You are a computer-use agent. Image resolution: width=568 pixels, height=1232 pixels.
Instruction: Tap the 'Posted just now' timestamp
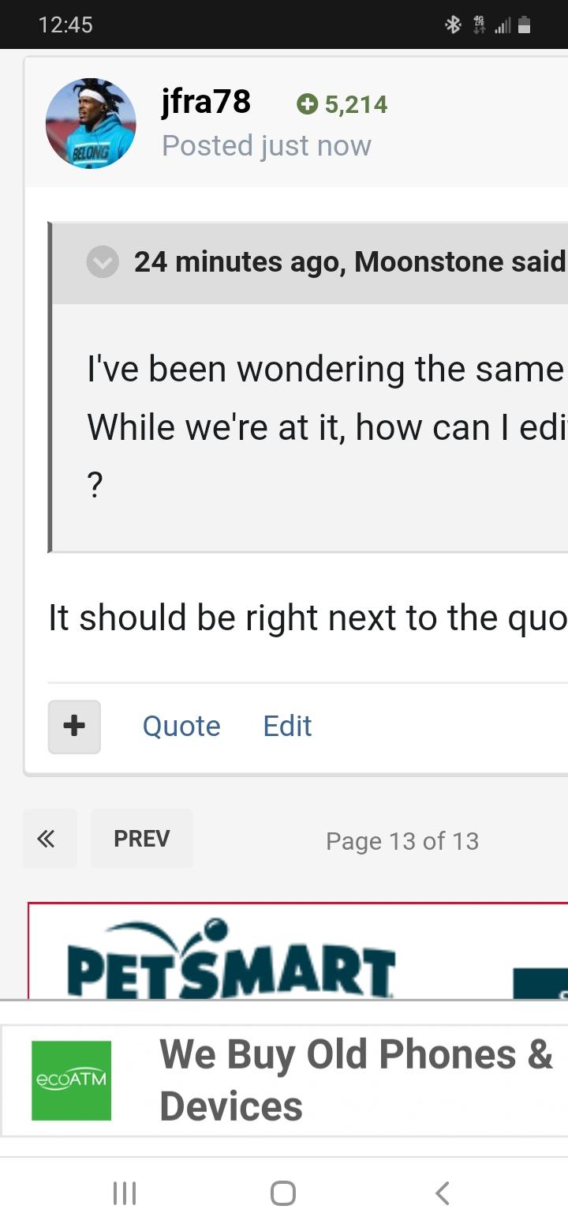point(267,146)
